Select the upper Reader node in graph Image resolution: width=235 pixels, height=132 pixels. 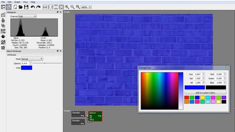[x=78, y=114]
